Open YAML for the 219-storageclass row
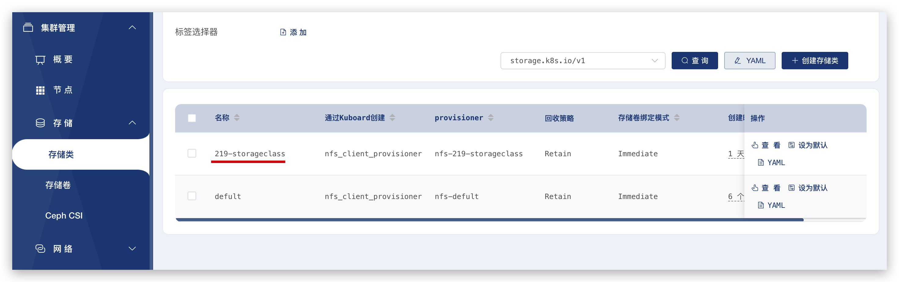This screenshot has width=899, height=282. (771, 162)
